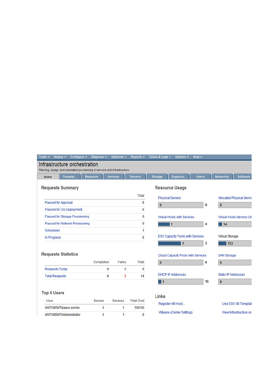Open the Help dropdown menu
The width and height of the screenshot is (275, 366).
pyautogui.click(x=197, y=157)
